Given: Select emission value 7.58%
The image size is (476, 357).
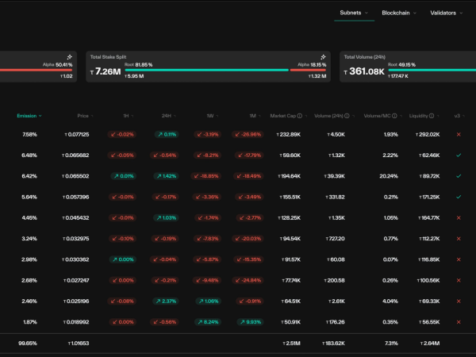Looking at the screenshot, I should (x=29, y=135).
